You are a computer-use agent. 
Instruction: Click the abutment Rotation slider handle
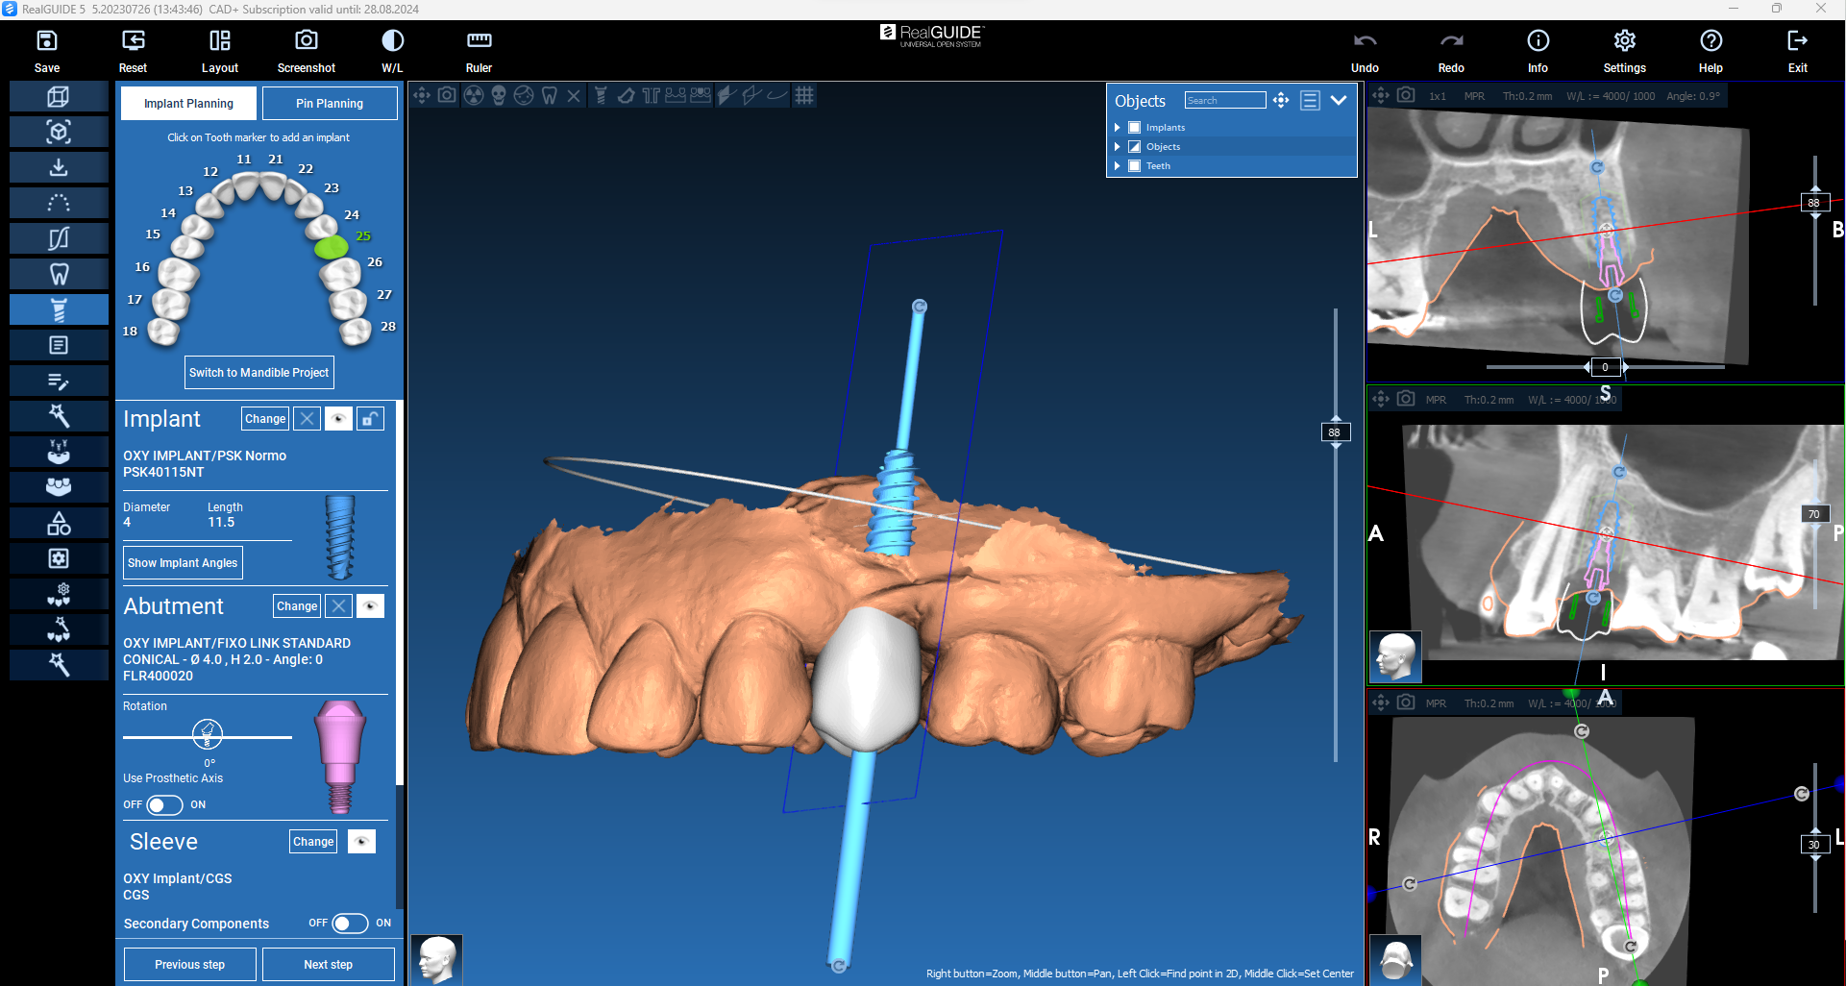(x=208, y=734)
